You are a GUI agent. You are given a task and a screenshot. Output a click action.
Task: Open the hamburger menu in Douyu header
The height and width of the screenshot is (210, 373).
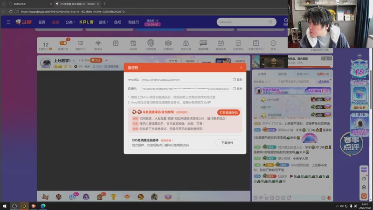click(8, 22)
